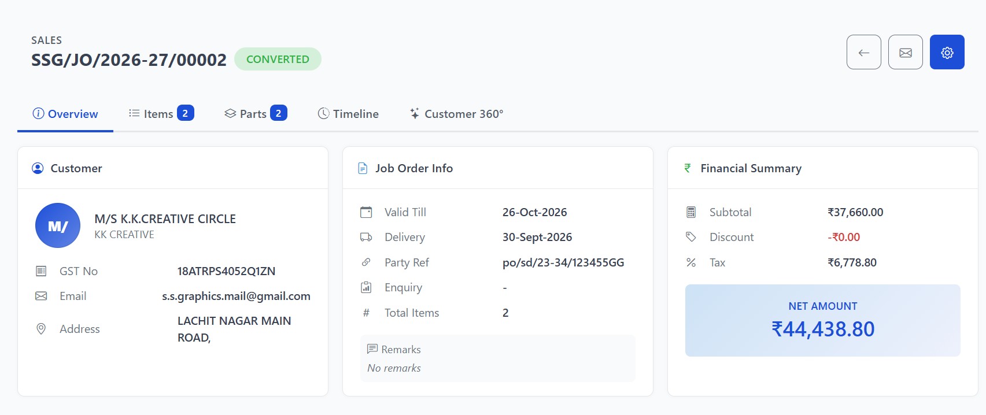Click the back arrow button

(863, 52)
